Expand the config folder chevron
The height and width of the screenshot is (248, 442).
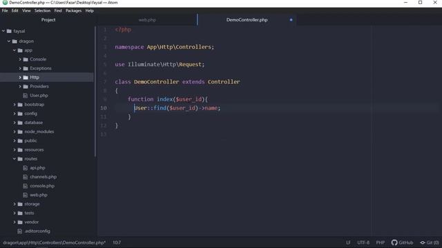(15, 114)
